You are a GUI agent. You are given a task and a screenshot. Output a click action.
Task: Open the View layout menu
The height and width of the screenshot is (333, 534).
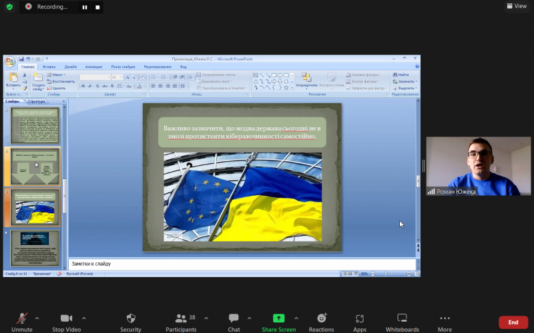(517, 6)
